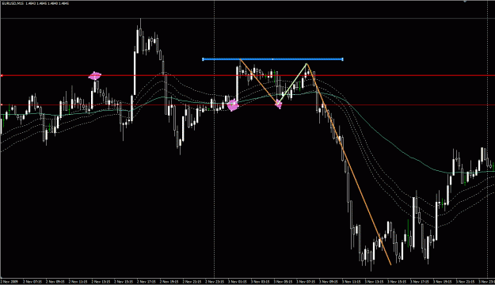Select the short orange descending trendline
Image resolution: width=495 pixels, height=285 pixels.
(259, 81)
